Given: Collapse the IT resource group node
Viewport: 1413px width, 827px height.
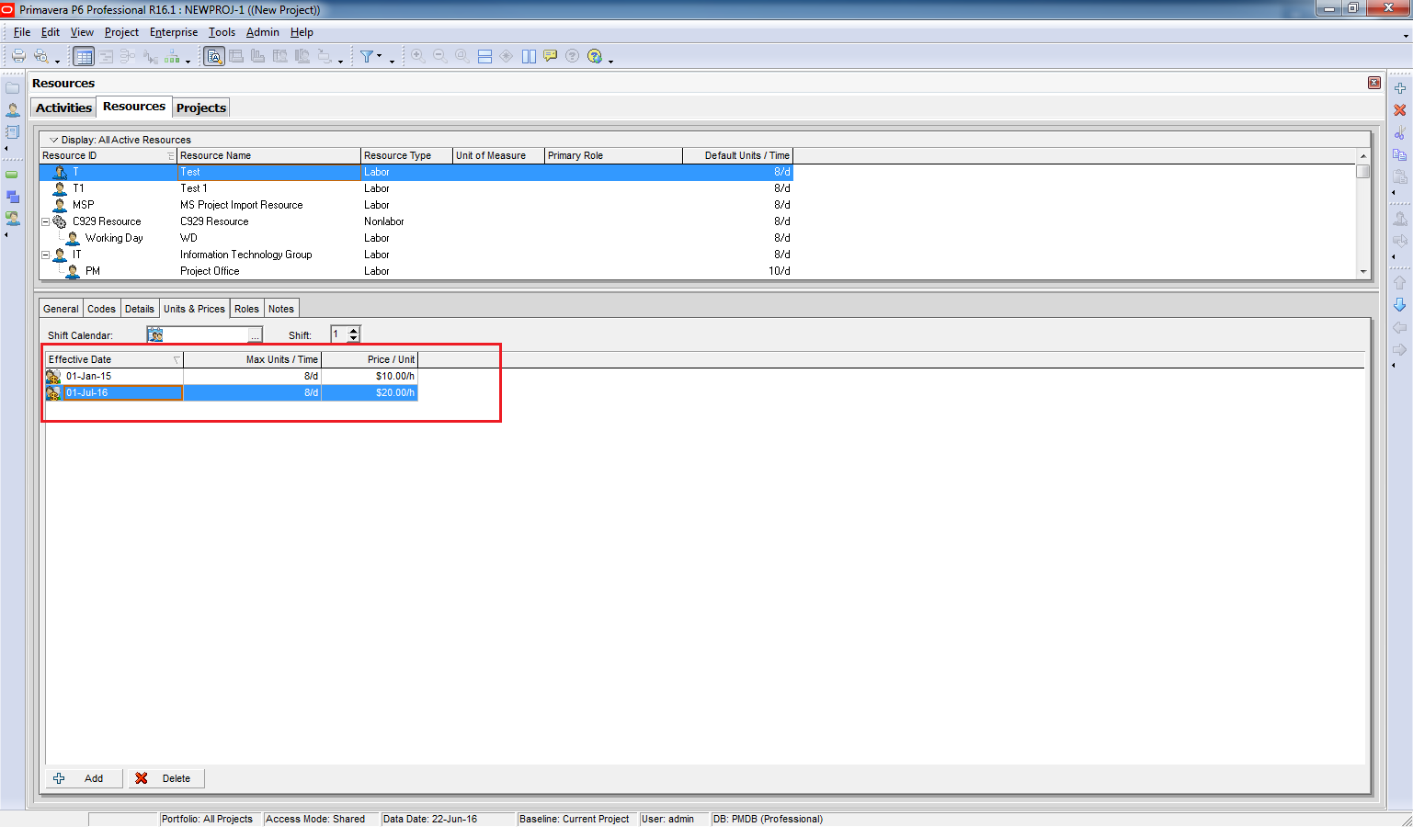Looking at the screenshot, I should 46,255.
